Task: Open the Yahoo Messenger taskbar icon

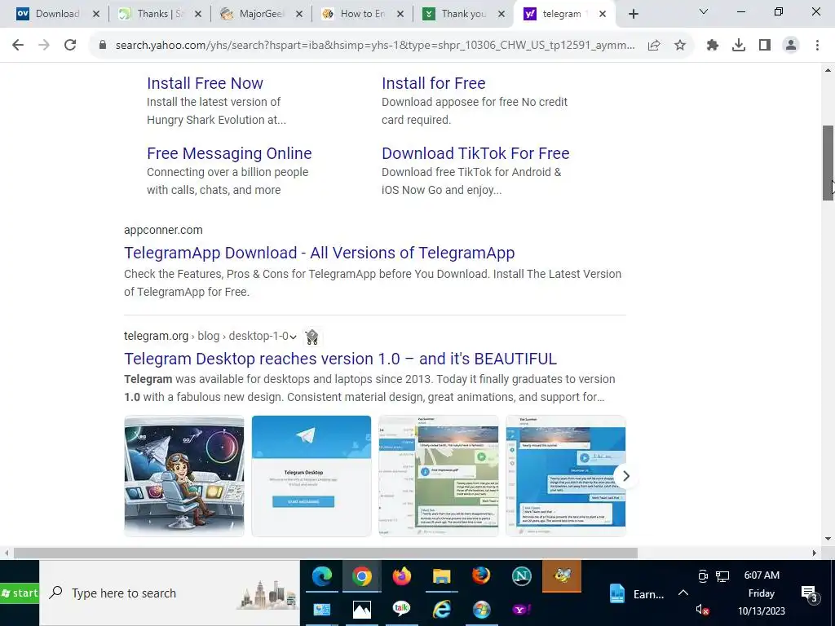Action: point(521,610)
